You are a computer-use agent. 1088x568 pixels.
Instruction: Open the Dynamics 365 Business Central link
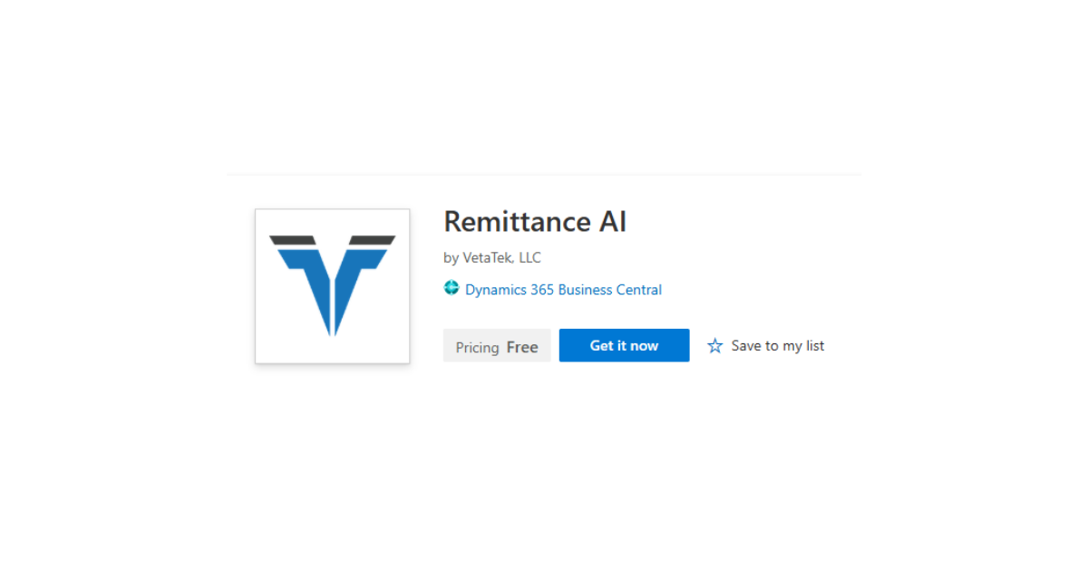(x=562, y=289)
